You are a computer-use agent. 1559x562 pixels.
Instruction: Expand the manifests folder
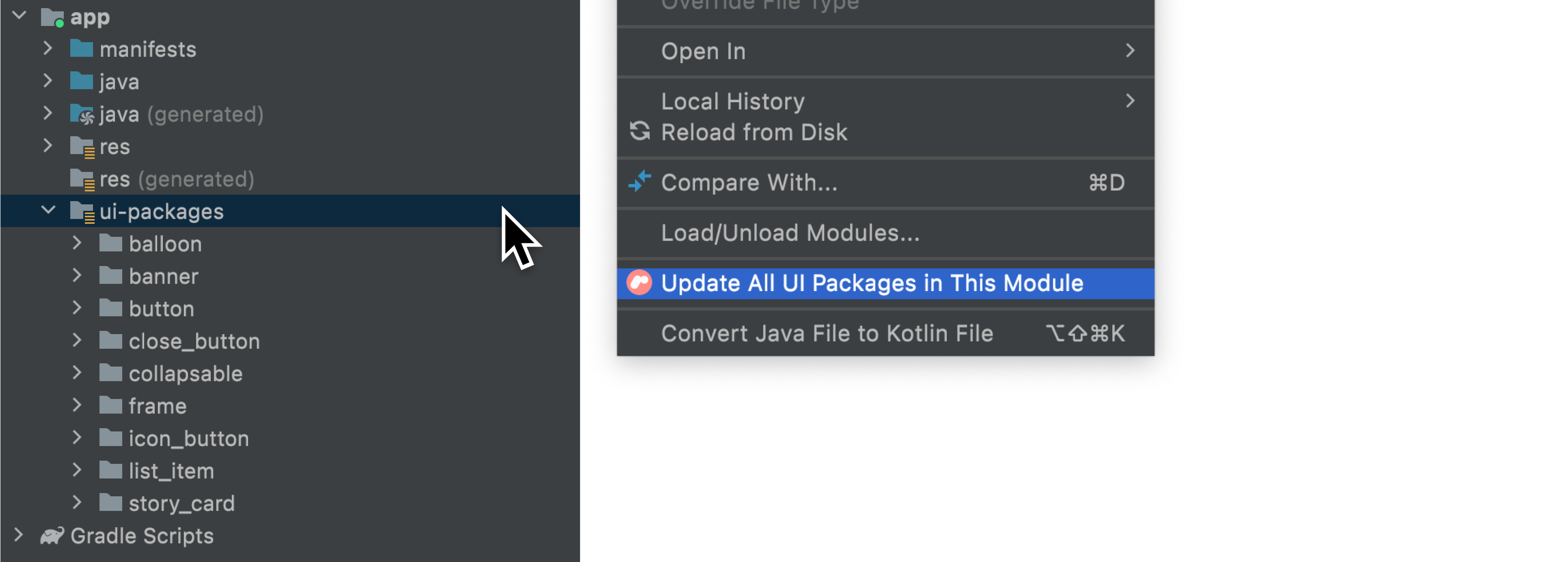click(x=49, y=48)
